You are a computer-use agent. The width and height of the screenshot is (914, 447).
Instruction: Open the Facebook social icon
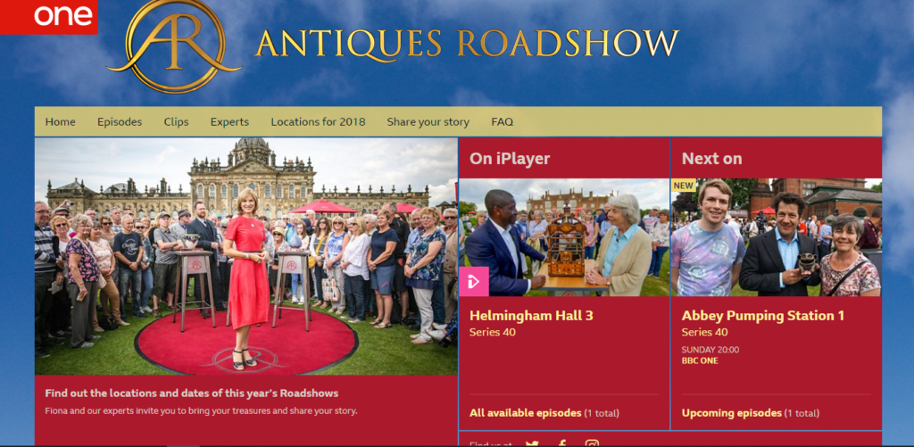[562, 443]
